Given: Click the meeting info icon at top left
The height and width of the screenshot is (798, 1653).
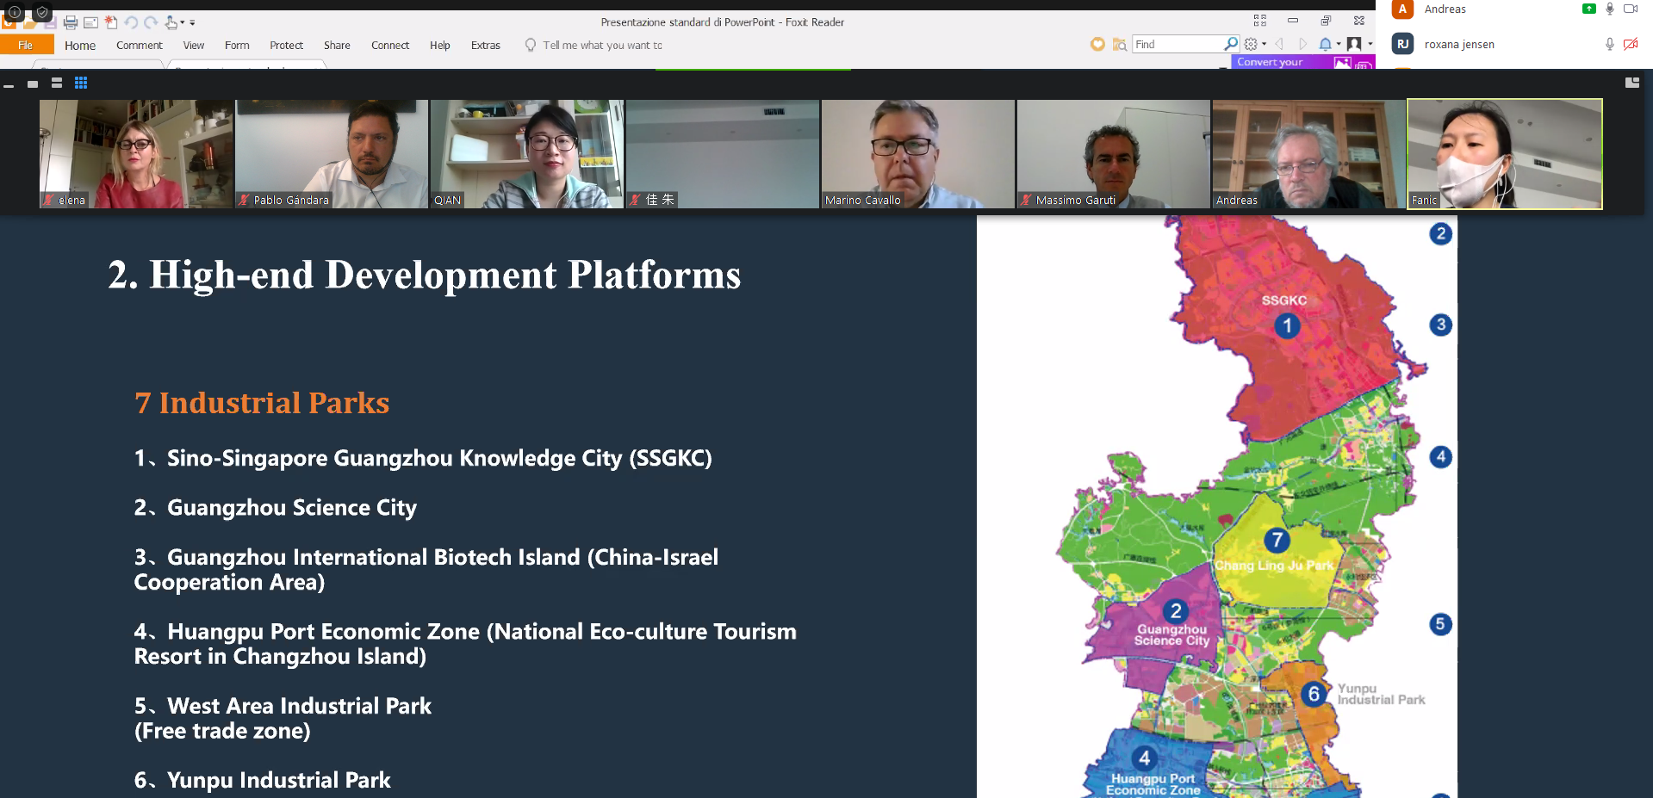Looking at the screenshot, I should point(15,12).
